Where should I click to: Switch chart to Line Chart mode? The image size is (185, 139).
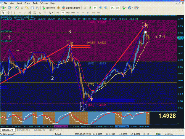tap(95, 8)
